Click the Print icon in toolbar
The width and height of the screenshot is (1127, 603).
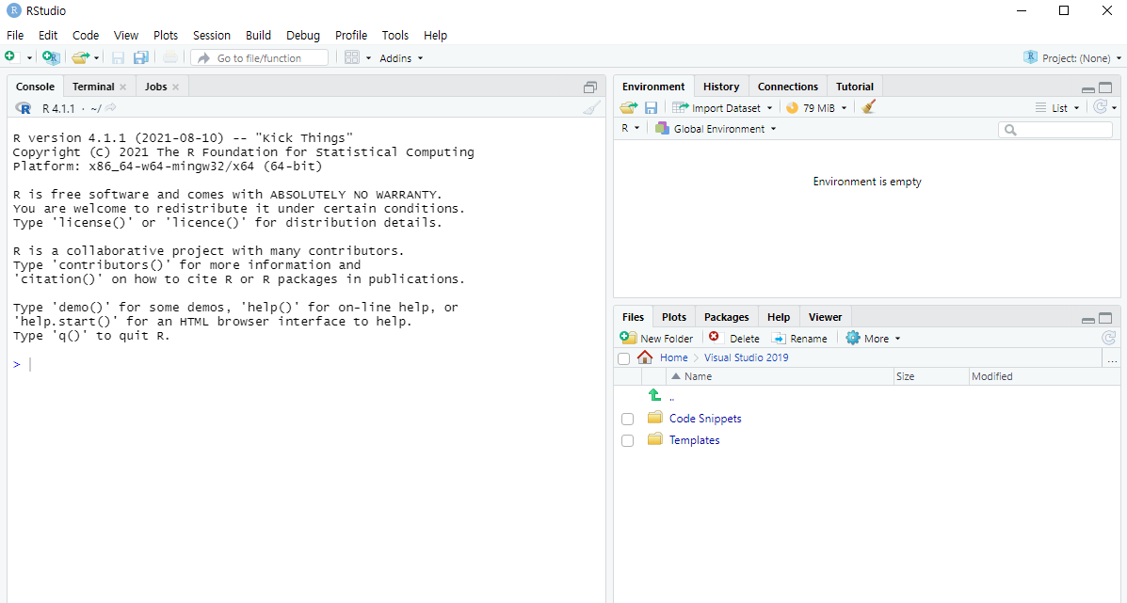pos(169,57)
